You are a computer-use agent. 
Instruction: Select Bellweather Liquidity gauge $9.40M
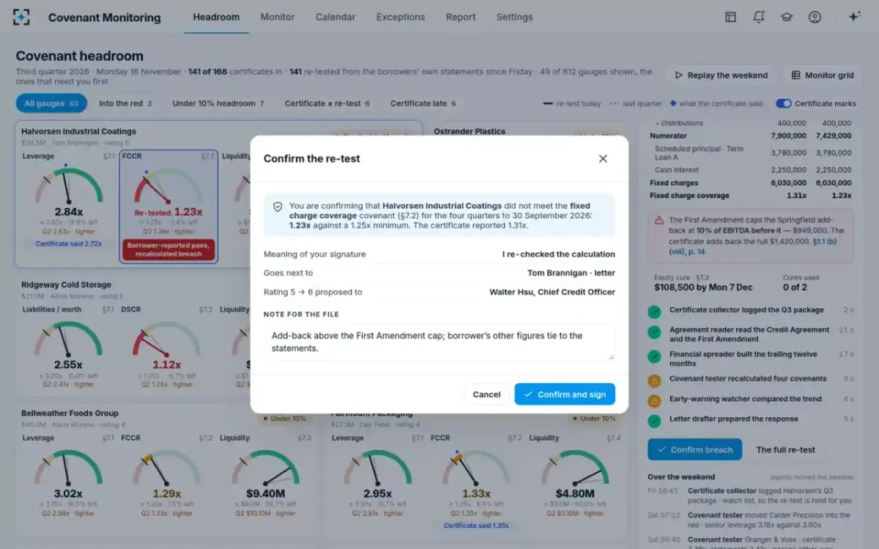point(266,476)
